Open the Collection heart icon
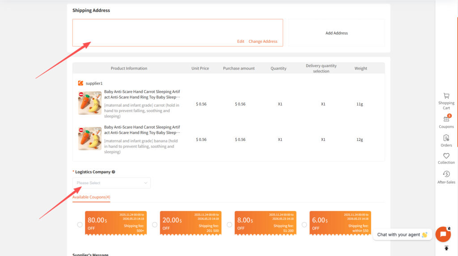Screen dimensions: 458x256 coord(446,156)
